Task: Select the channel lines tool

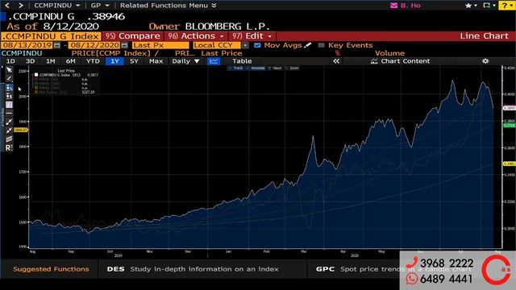Action: pyautogui.click(x=9, y=139)
